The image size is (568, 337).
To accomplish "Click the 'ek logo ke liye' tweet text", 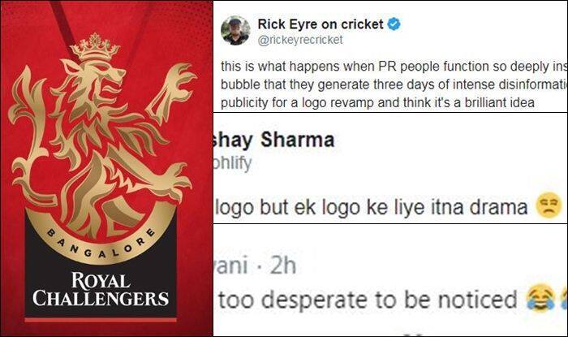I will [371, 208].
